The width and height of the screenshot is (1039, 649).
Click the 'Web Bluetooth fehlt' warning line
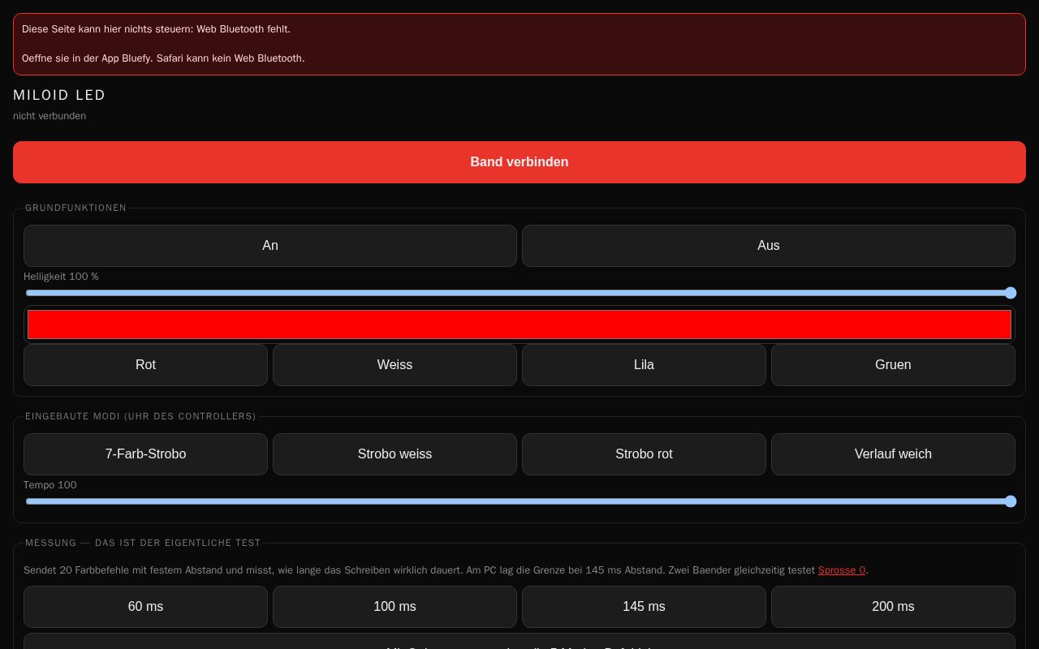pyautogui.click(x=156, y=29)
